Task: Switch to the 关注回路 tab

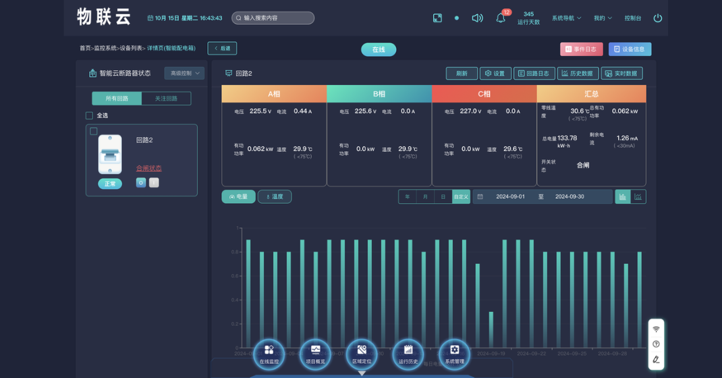Action: 166,99
